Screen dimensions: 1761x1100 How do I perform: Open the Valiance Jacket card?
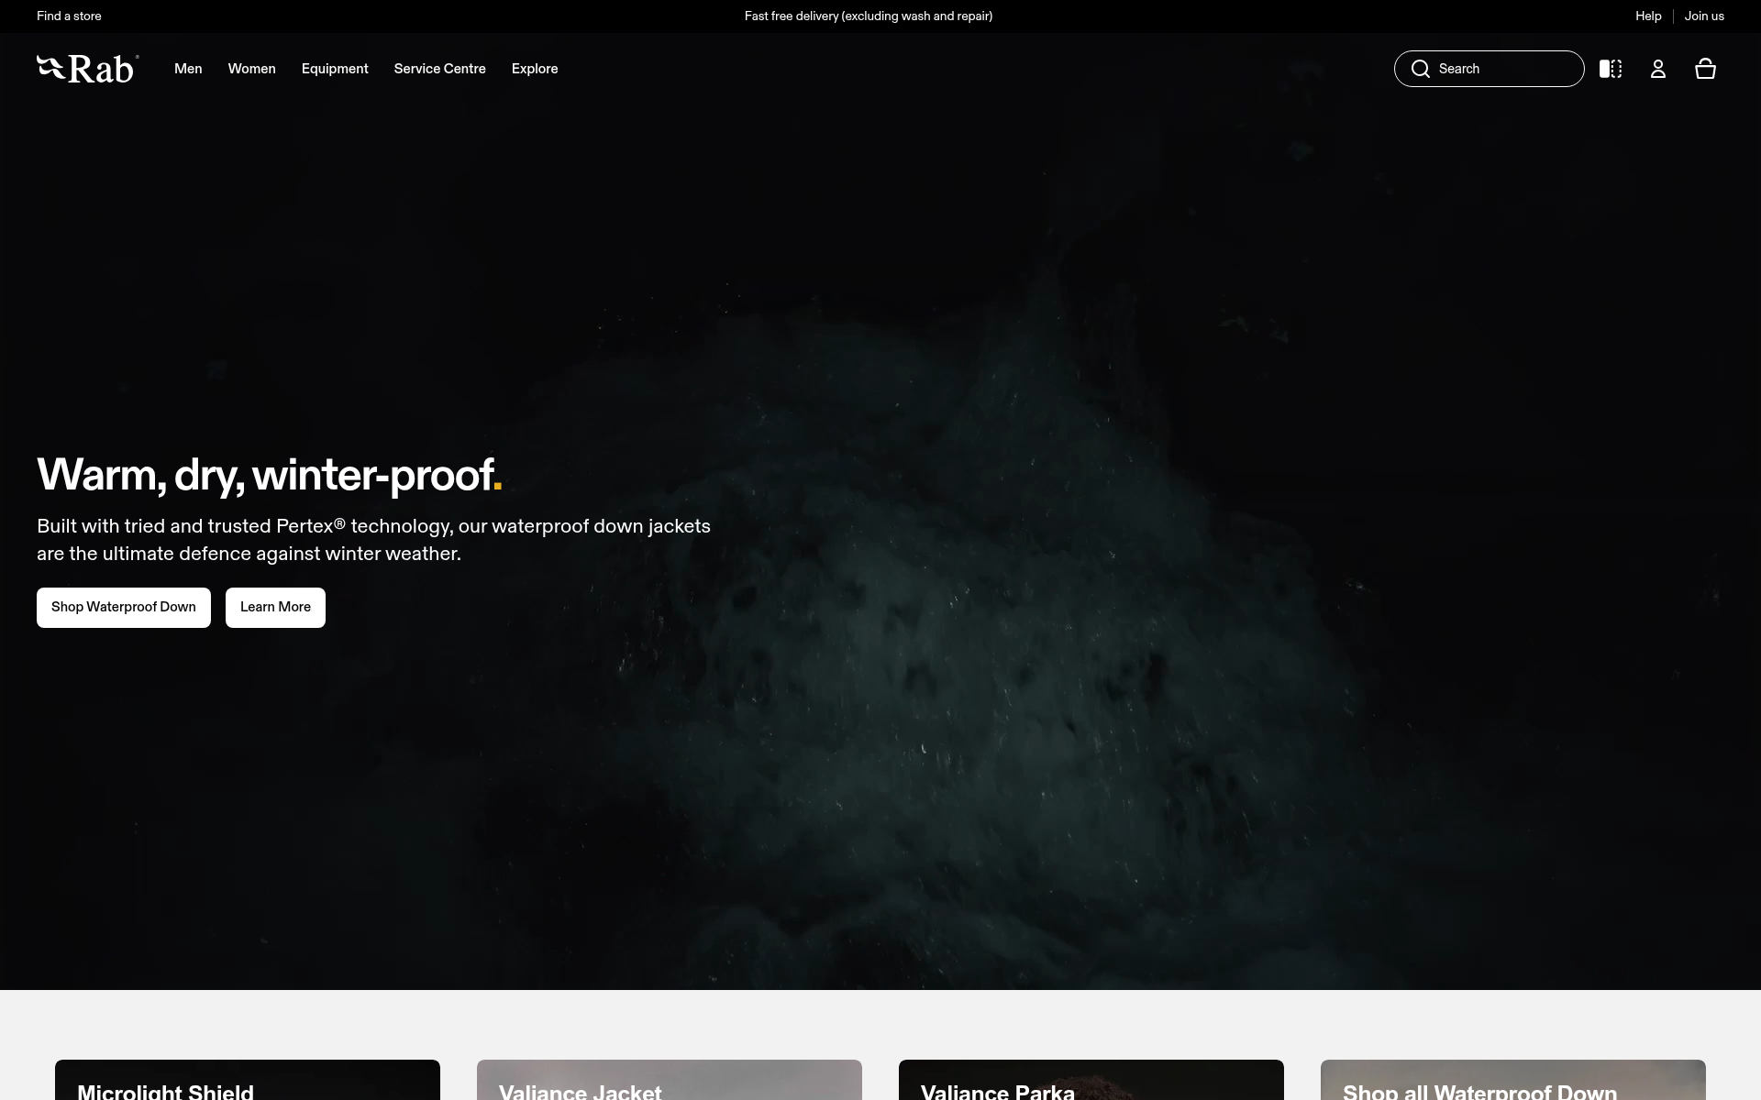(x=670, y=1080)
